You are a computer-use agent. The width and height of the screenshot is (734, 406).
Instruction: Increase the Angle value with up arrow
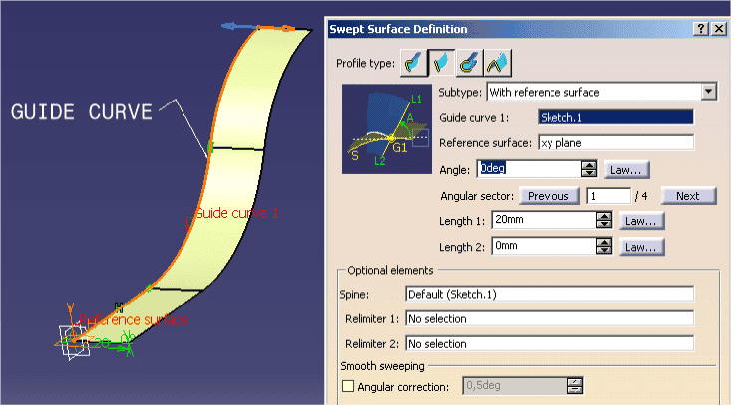coord(589,165)
